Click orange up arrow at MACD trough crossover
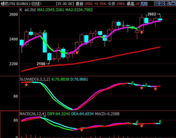The height and width of the screenshot is (138, 176). pyautogui.click(x=82, y=130)
